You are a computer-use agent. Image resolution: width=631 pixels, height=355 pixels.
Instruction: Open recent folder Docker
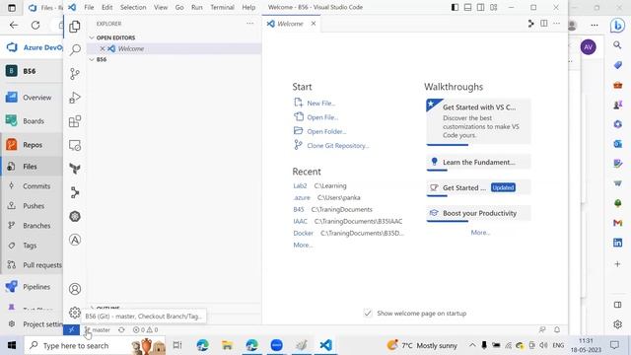coord(303,233)
